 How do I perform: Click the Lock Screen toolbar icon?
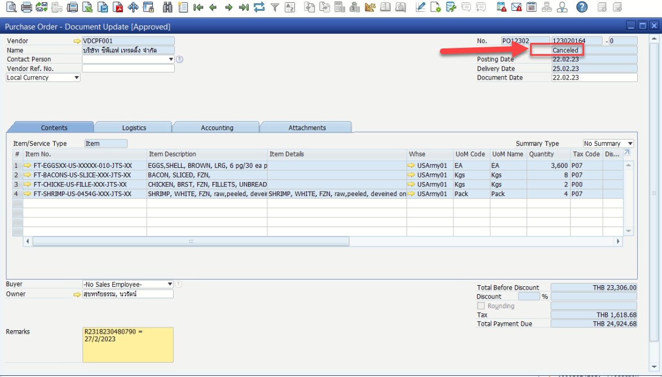click(148, 7)
